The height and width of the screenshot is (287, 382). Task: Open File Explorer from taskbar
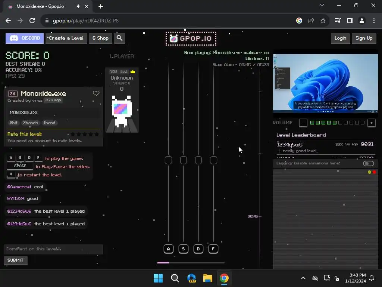208,278
